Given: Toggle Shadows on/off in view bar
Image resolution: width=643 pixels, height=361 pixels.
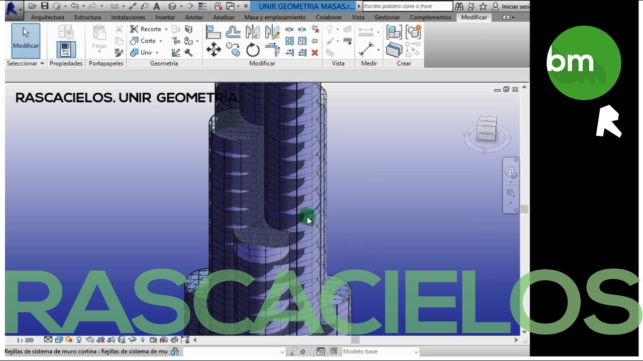Looking at the screenshot, I should click(x=79, y=340).
